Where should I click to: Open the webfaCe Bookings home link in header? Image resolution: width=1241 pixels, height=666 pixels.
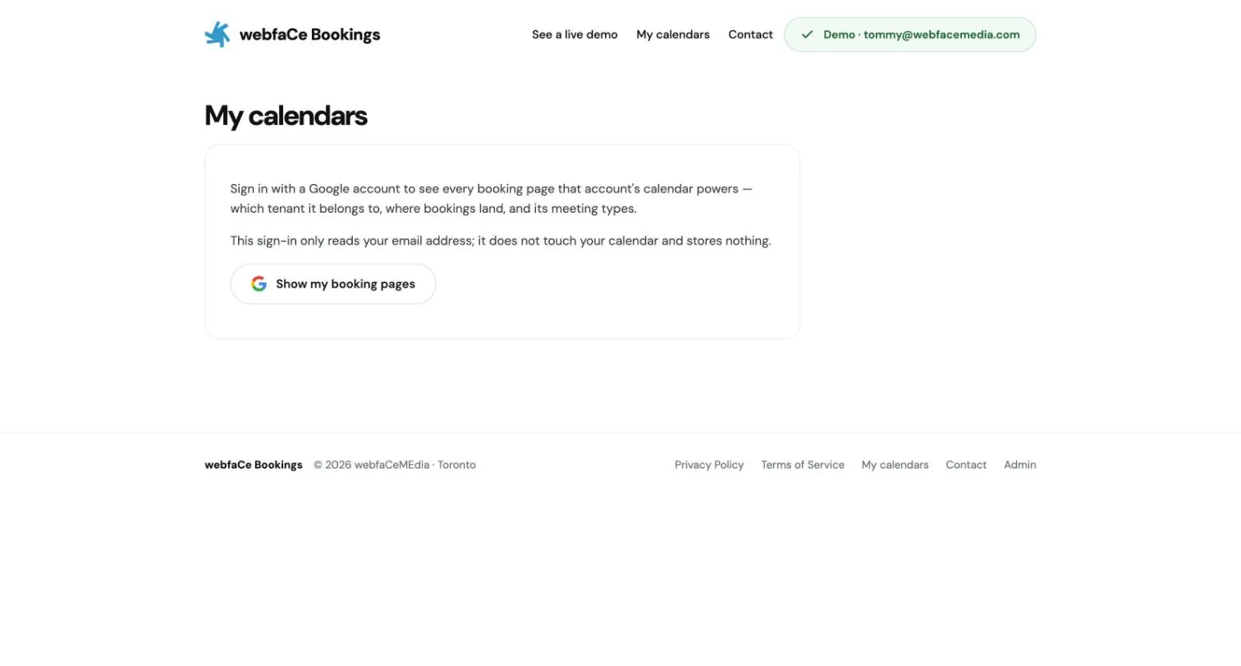point(292,34)
